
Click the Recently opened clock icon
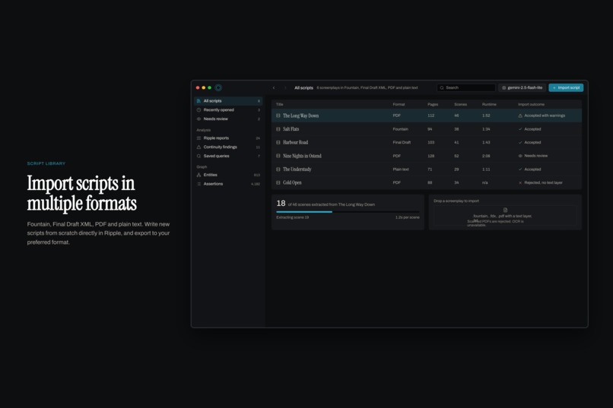pos(199,109)
